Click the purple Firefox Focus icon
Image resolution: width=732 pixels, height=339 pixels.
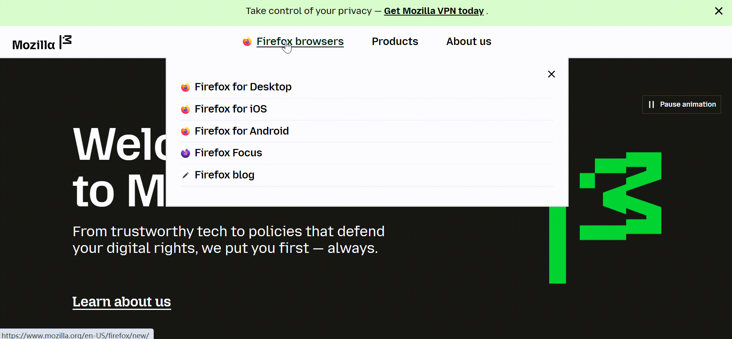[186, 153]
